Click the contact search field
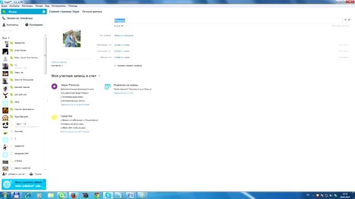The width and height of the screenshot is (355, 199). point(23,30)
